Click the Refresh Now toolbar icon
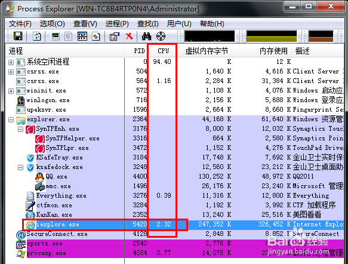348x264 pixels. tap(36, 36)
